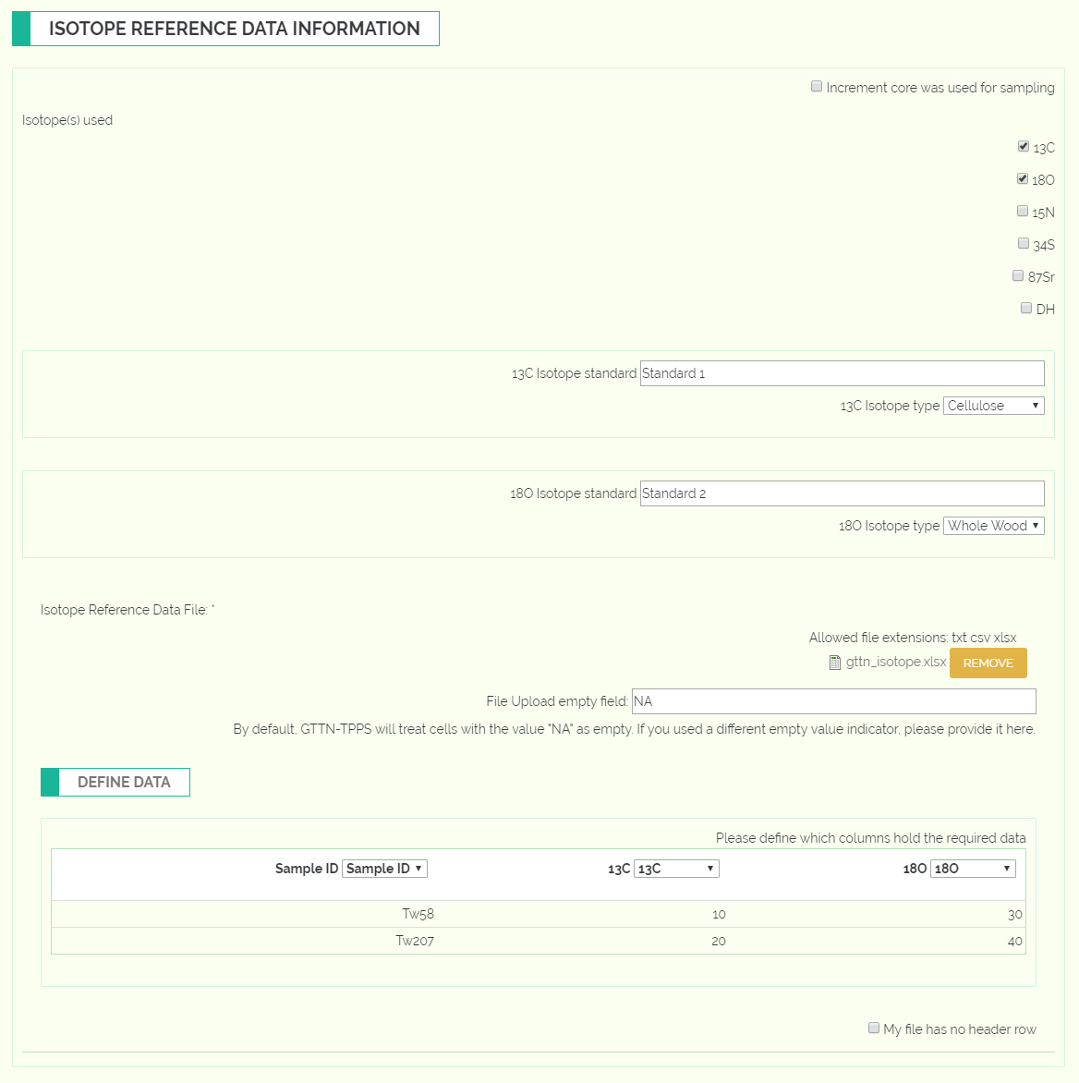Open the gttn_isotope.xlsx file link
This screenshot has width=1079, height=1083.
point(895,662)
